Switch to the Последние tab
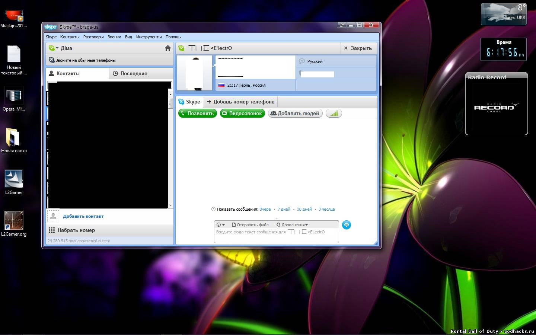 pyautogui.click(x=141, y=73)
